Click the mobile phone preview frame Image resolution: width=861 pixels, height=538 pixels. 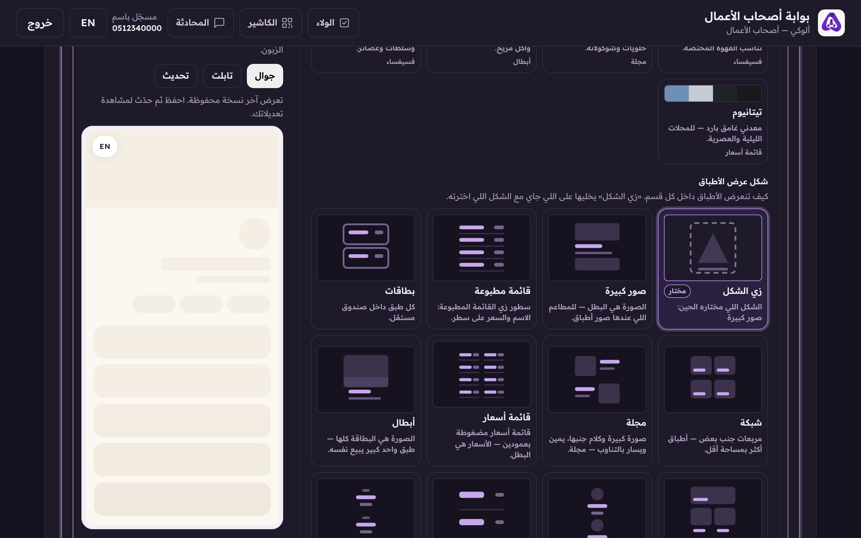click(182, 328)
